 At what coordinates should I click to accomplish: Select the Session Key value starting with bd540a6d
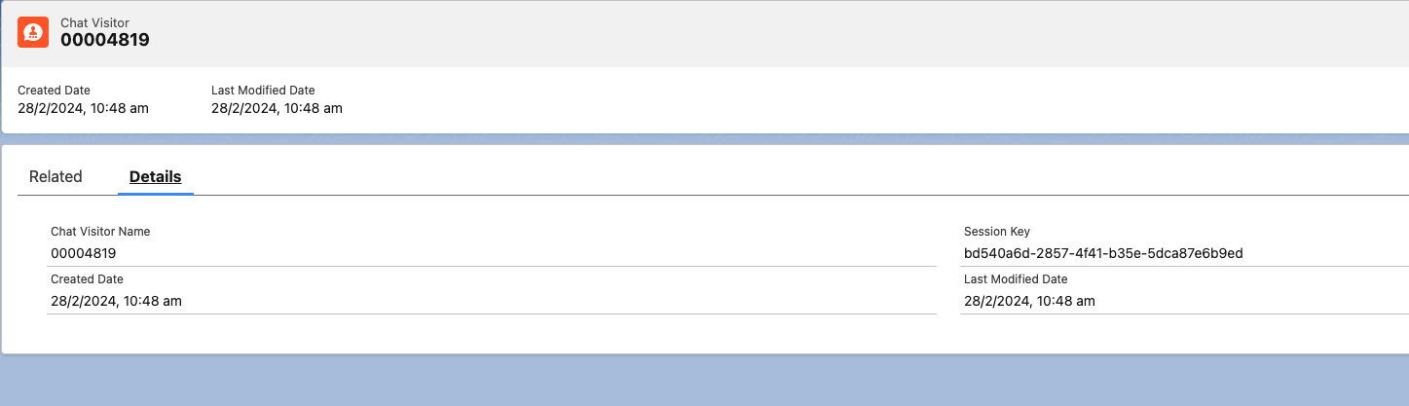1103,253
